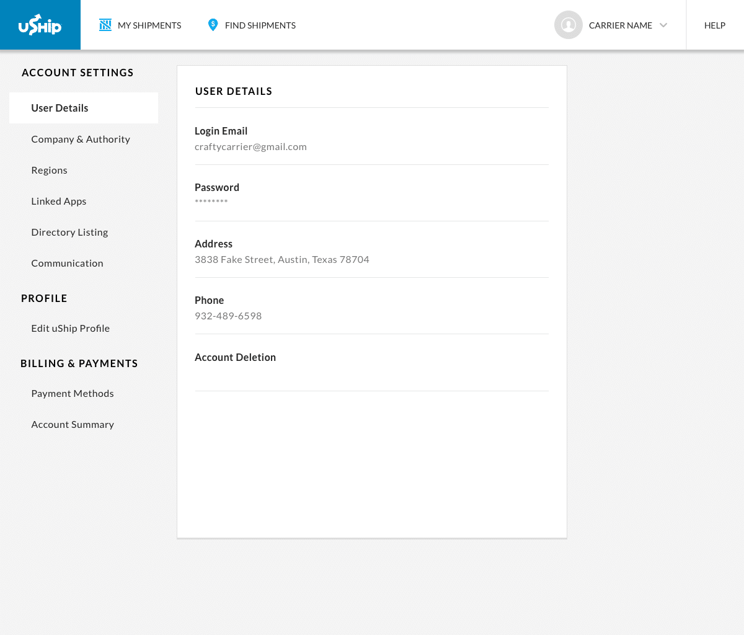The width and height of the screenshot is (744, 635).
Task: Click the Login Email row
Action: click(372, 136)
